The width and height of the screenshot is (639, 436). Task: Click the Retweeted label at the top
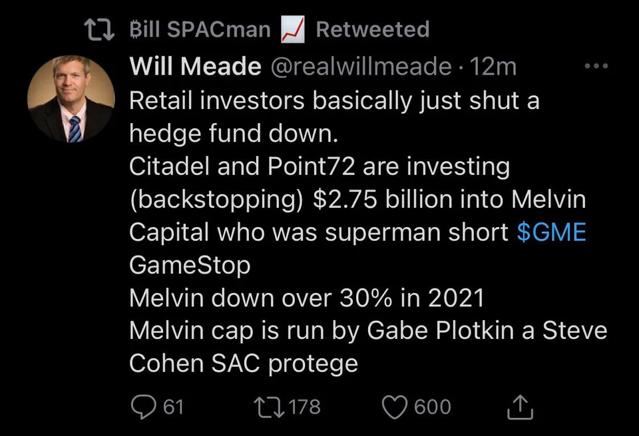372,29
